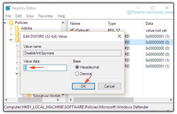Select the Signature Updates tree folder

pos(47,96)
